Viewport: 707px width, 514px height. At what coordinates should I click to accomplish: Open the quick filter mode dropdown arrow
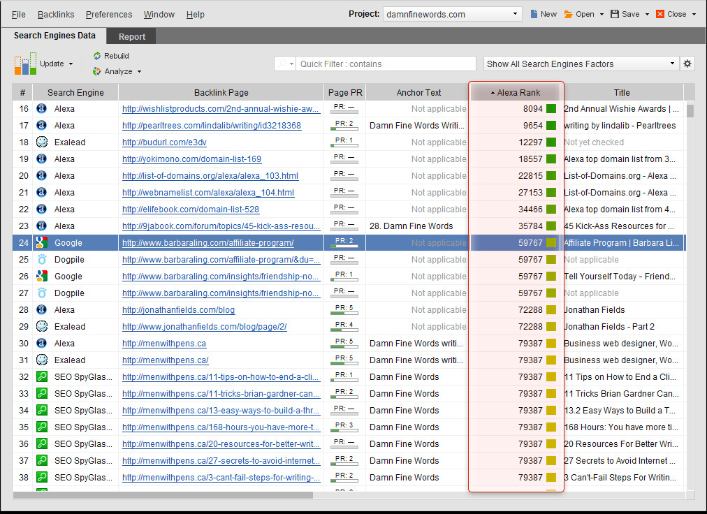pos(291,64)
